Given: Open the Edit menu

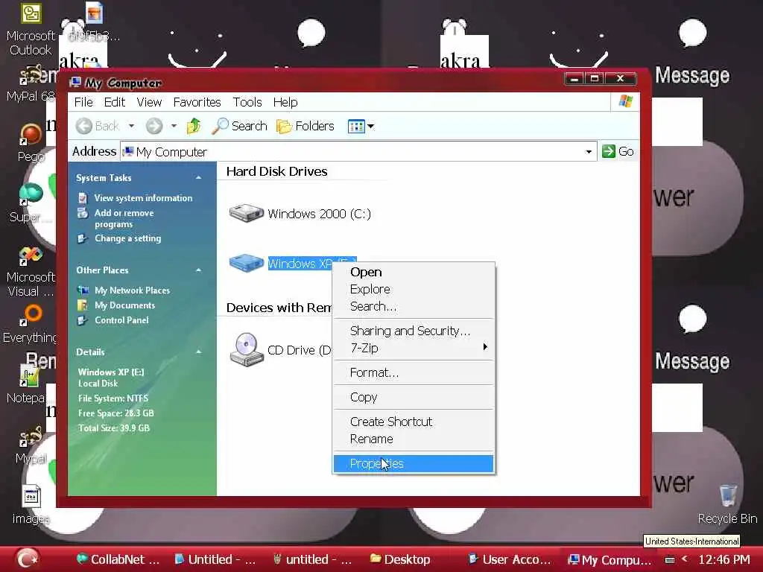Looking at the screenshot, I should coord(114,102).
